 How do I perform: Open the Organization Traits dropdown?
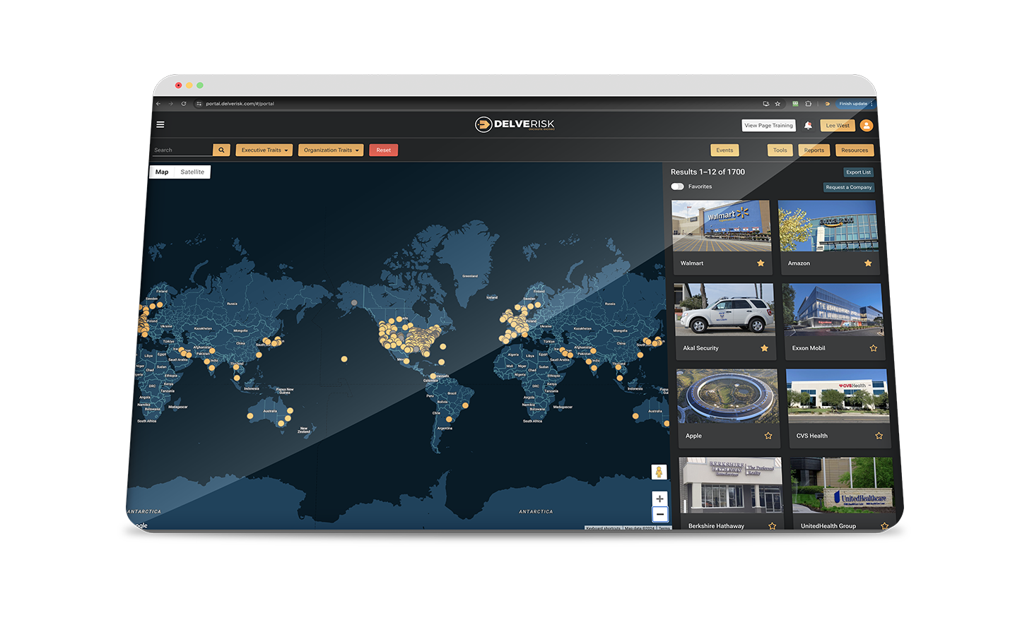[x=330, y=150]
